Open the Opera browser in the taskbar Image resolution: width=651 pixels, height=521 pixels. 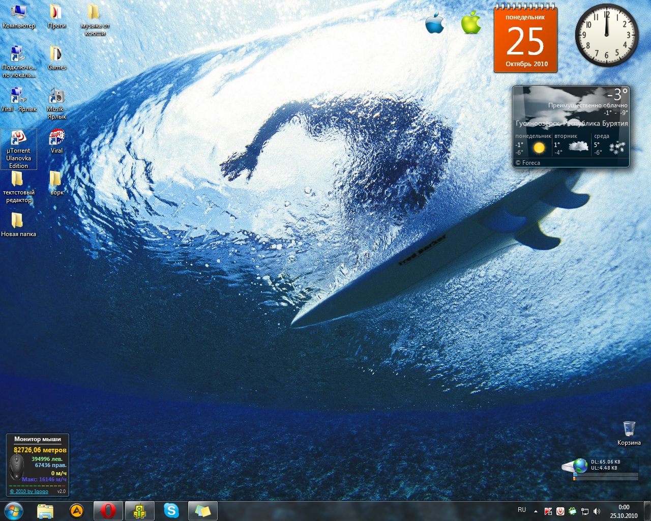point(108,510)
